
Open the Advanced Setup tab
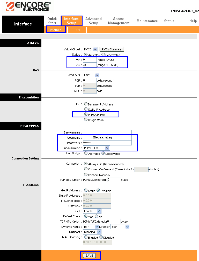point(93,21)
